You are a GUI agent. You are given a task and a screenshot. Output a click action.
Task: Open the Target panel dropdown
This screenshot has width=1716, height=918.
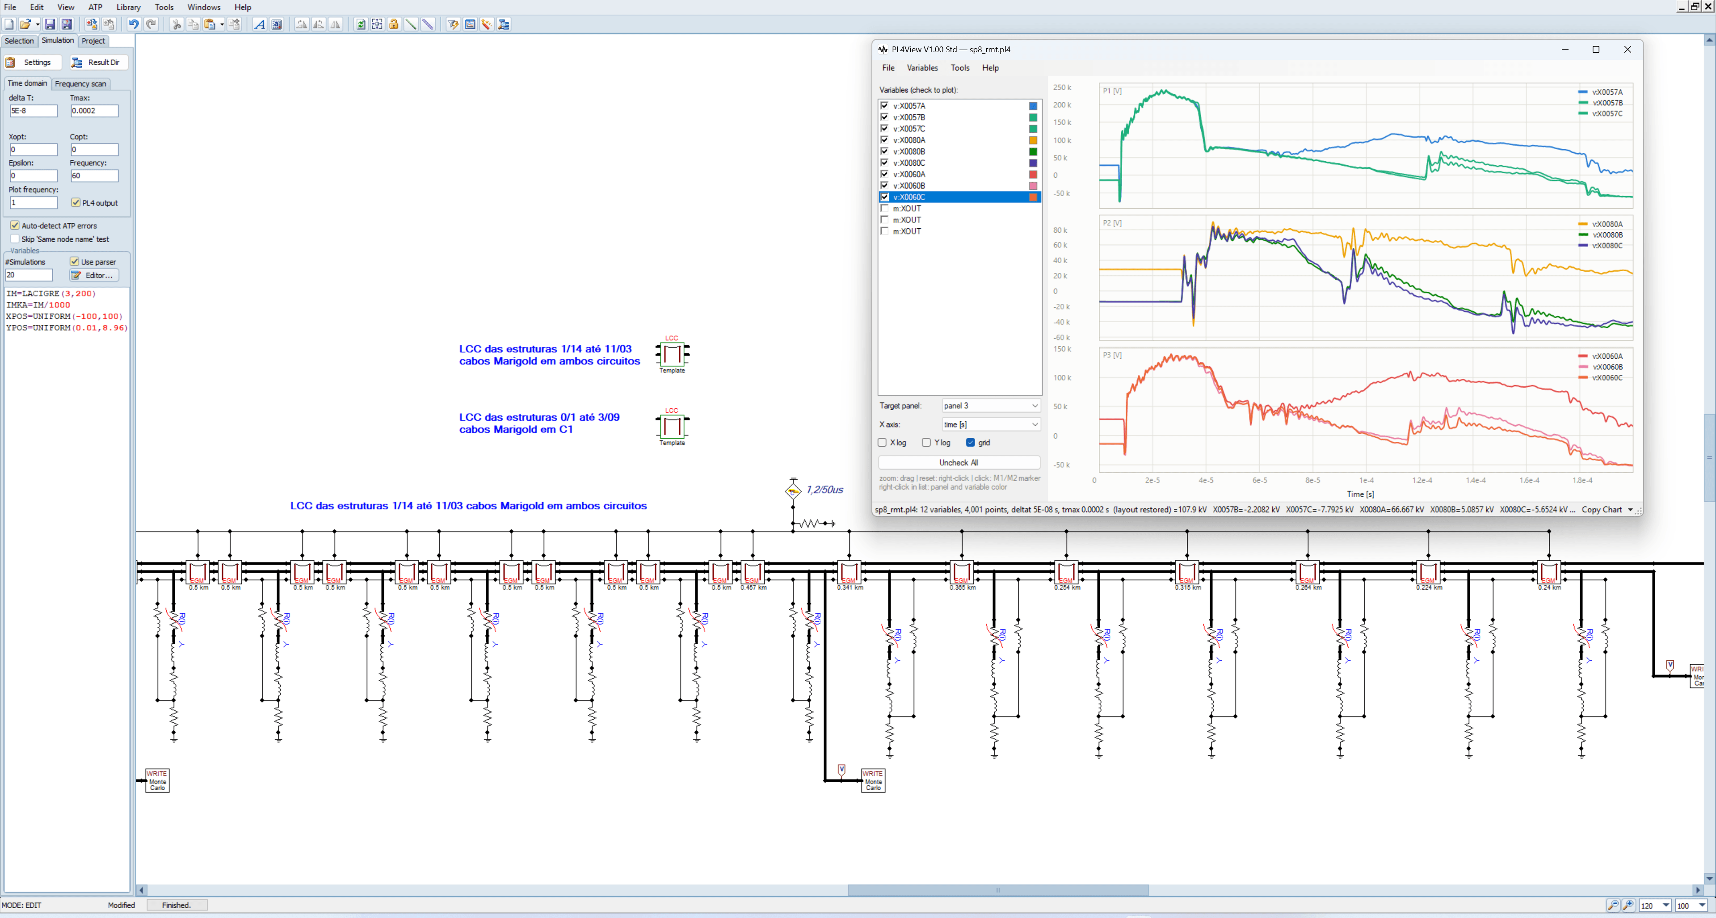tap(991, 406)
